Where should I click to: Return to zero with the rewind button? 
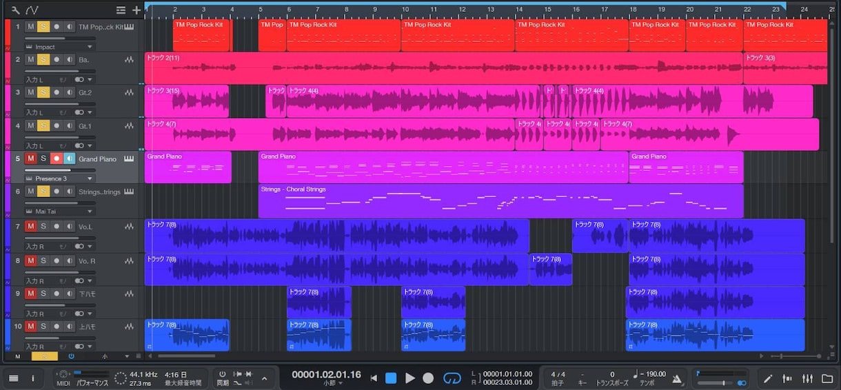click(374, 378)
